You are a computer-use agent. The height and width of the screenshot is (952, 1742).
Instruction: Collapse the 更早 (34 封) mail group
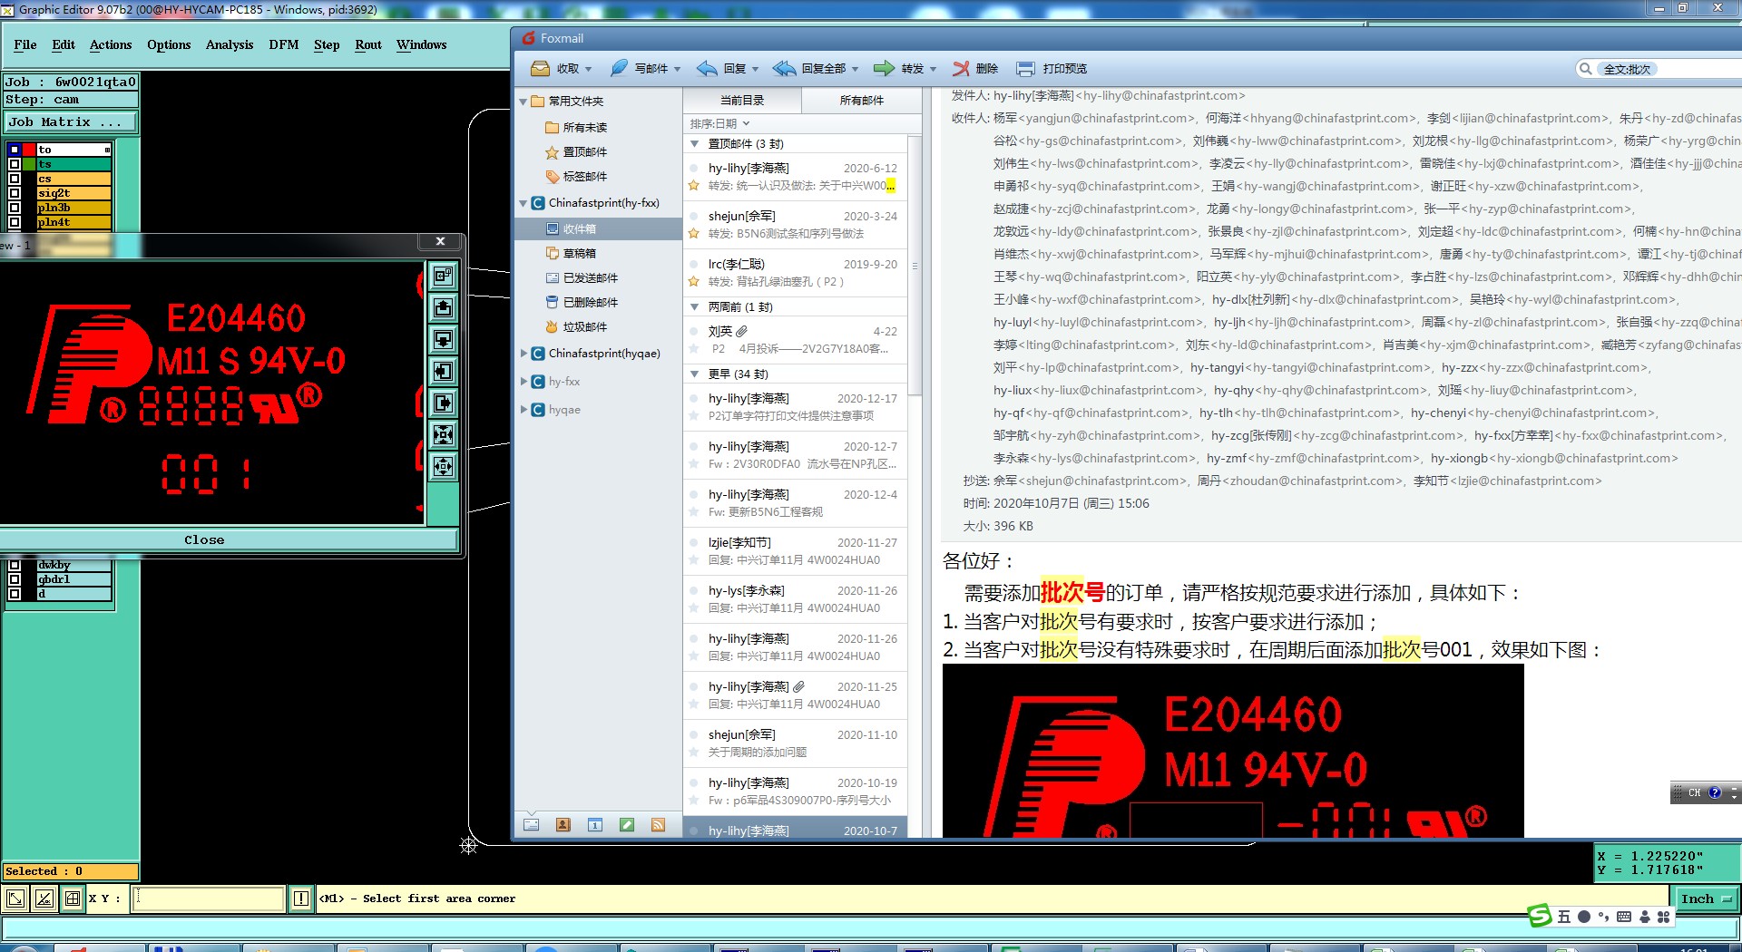pyautogui.click(x=694, y=374)
